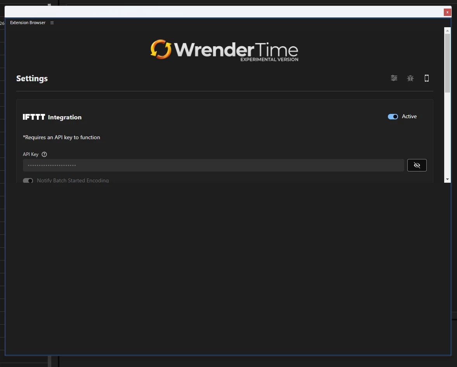Select the Extension Browser tab label
The width and height of the screenshot is (457, 367).
(x=28, y=23)
